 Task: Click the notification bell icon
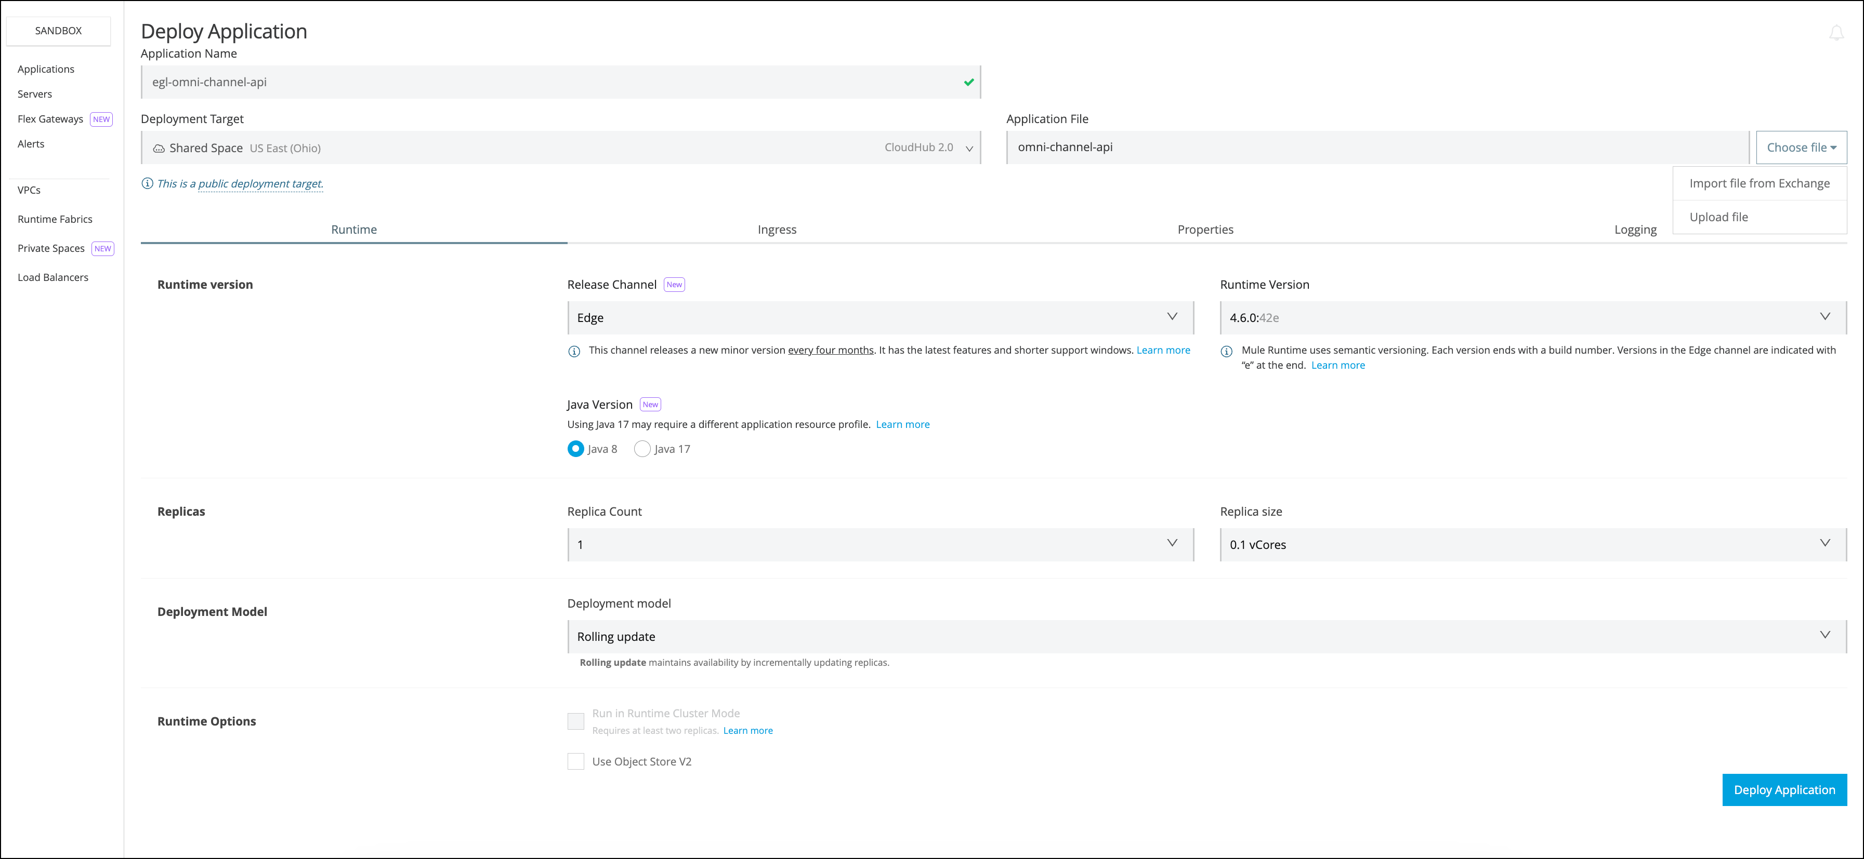point(1836,33)
